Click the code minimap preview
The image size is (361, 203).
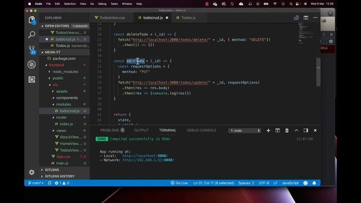pyautogui.click(x=306, y=33)
